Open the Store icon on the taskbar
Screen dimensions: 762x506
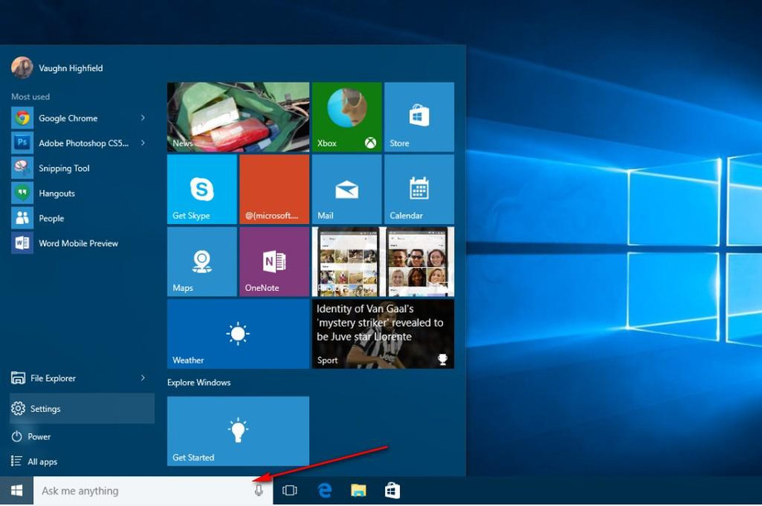(x=393, y=490)
